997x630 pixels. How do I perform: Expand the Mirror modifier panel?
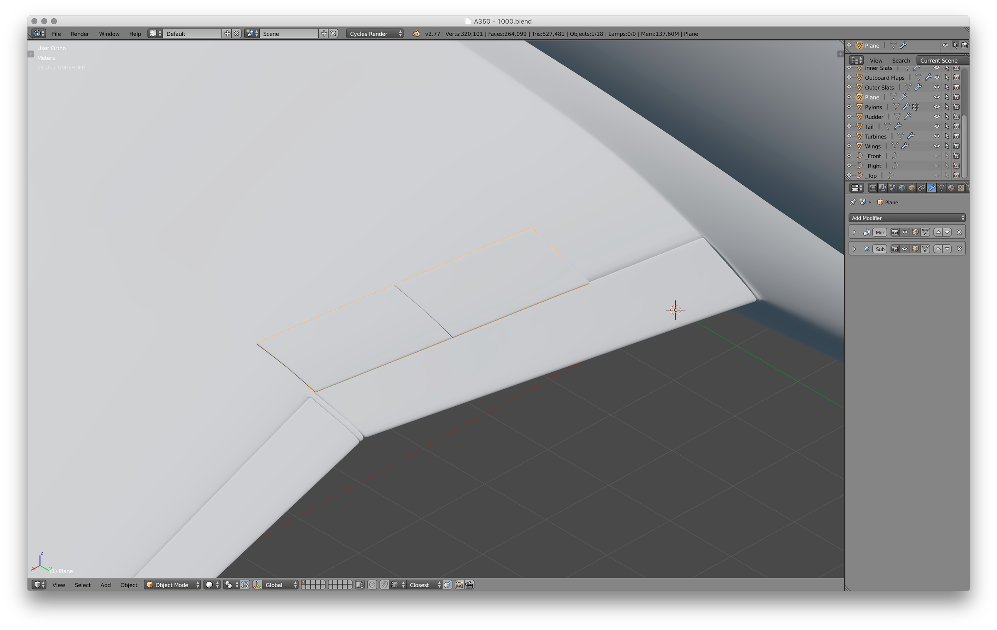[x=855, y=232]
